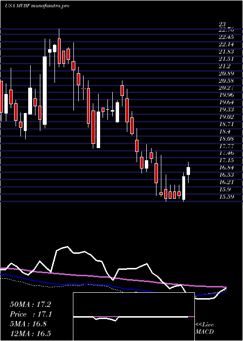Select the 20.27 price axis label

pyautogui.click(x=226, y=88)
